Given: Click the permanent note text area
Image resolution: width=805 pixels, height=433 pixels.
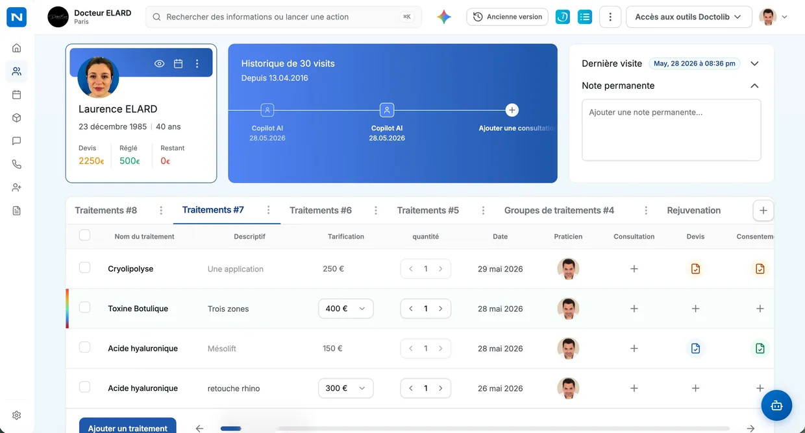Looking at the screenshot, I should point(671,130).
